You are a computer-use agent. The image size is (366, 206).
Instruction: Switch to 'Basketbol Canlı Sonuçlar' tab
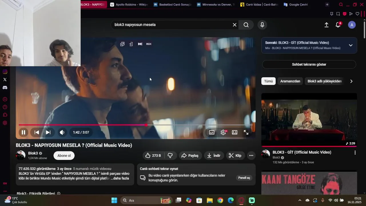click(172, 5)
